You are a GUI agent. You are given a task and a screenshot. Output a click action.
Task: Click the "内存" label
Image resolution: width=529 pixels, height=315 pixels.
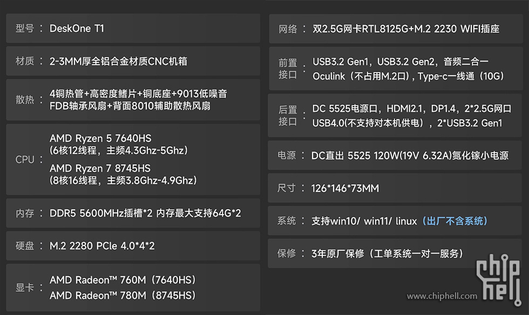25,213
